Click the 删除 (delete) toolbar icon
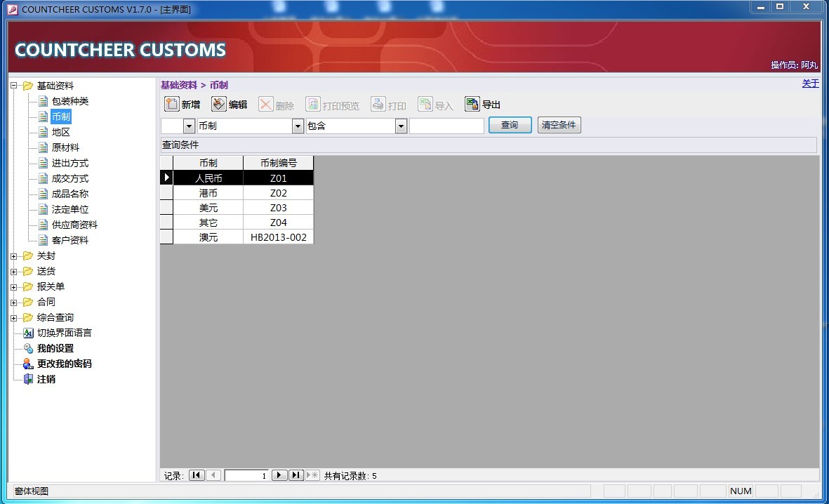 coord(266,104)
